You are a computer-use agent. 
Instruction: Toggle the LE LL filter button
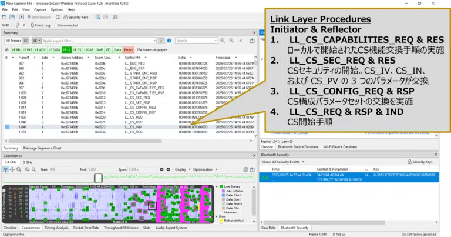[66, 51]
